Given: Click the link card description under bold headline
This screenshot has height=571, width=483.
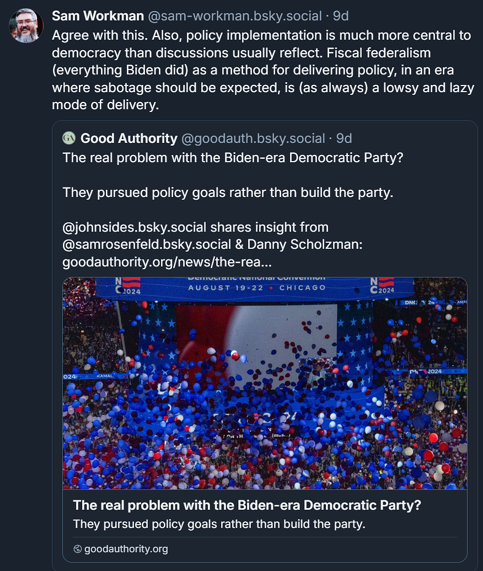Looking at the screenshot, I should pyautogui.click(x=219, y=524).
